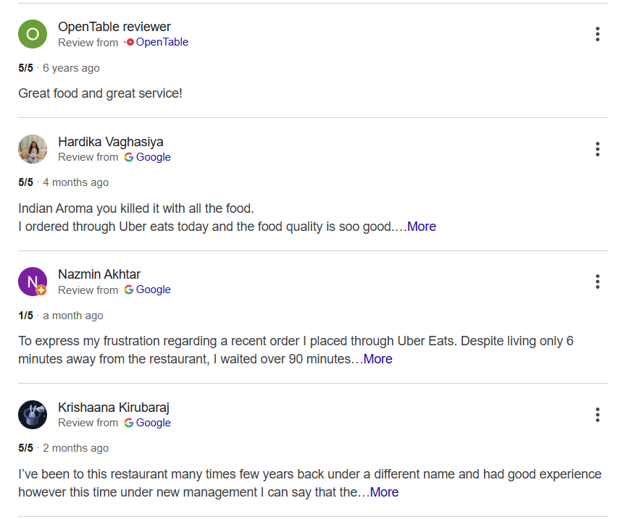This screenshot has height=519, width=639.
Task: Open the three-dot menu on the OpenTable review
Action: click(598, 33)
